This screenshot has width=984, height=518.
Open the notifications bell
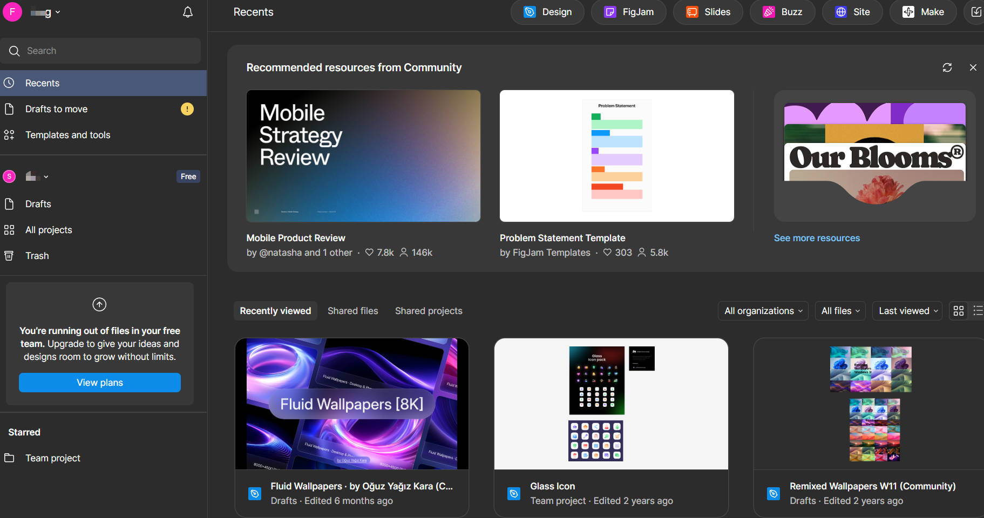187,12
